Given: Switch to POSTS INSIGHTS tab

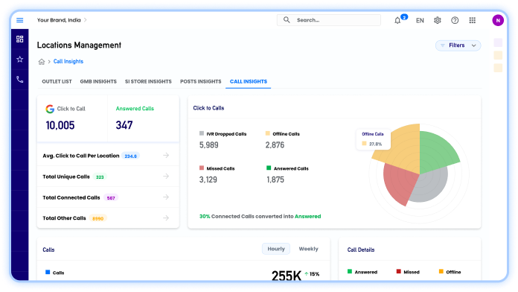Looking at the screenshot, I should point(200,81).
